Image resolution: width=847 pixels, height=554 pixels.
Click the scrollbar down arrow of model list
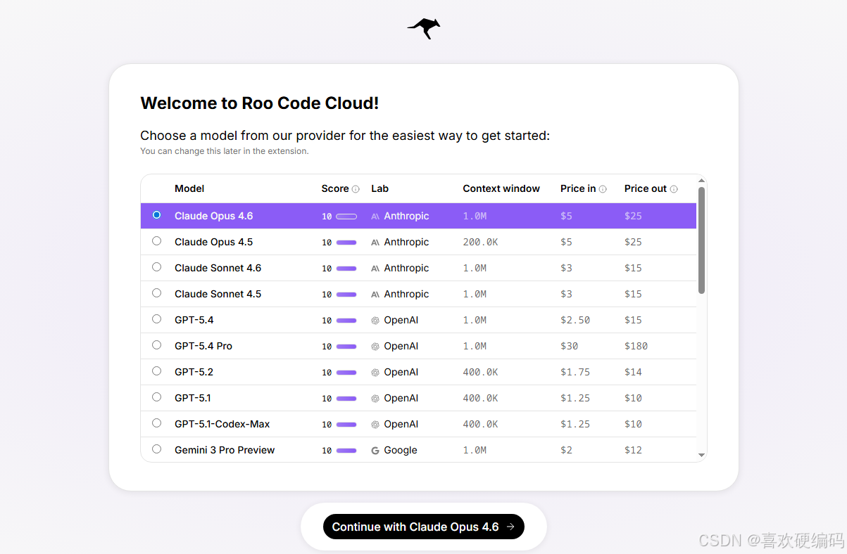point(701,456)
